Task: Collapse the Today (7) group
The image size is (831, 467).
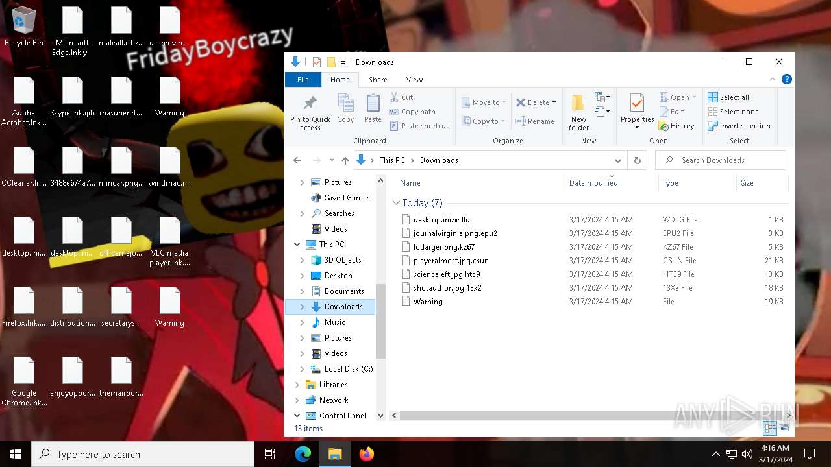Action: pos(396,203)
